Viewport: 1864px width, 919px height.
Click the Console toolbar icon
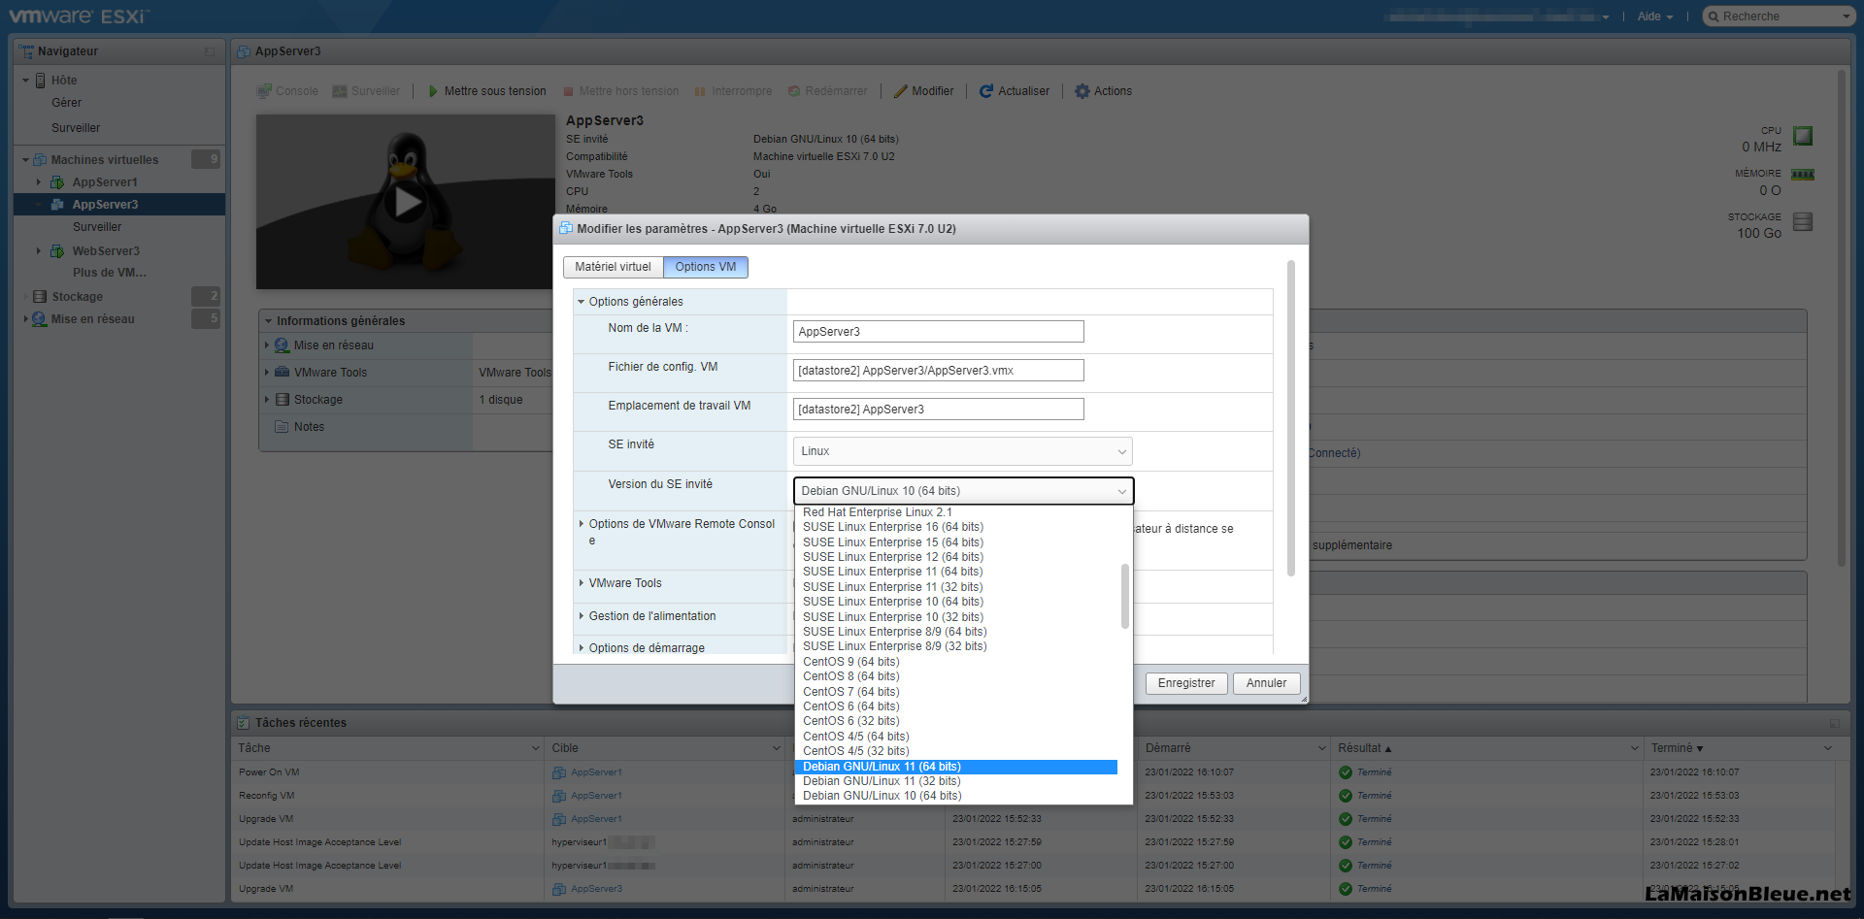point(263,91)
